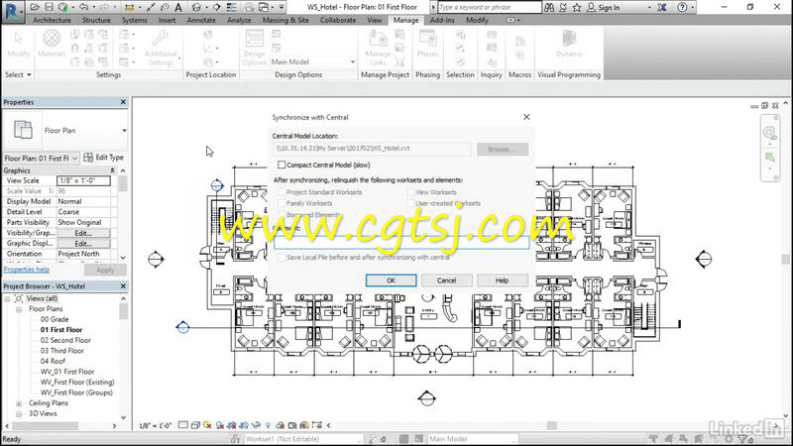Click the Synchronize icon in the quick access toolbar

pos(63,7)
